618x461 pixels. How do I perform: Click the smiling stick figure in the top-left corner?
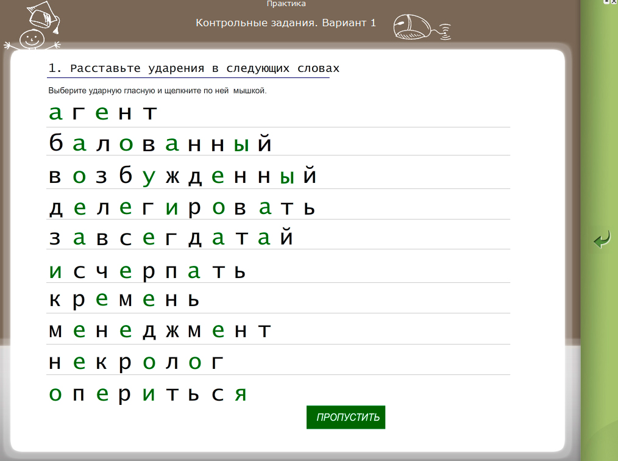pos(32,30)
